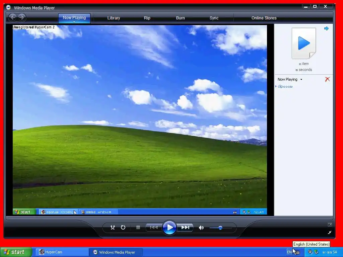
Task: Open the Online Stores tab
Action: tap(264, 18)
